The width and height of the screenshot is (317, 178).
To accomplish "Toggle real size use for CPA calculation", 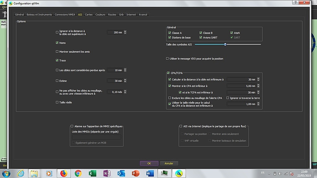I will click(170, 104).
